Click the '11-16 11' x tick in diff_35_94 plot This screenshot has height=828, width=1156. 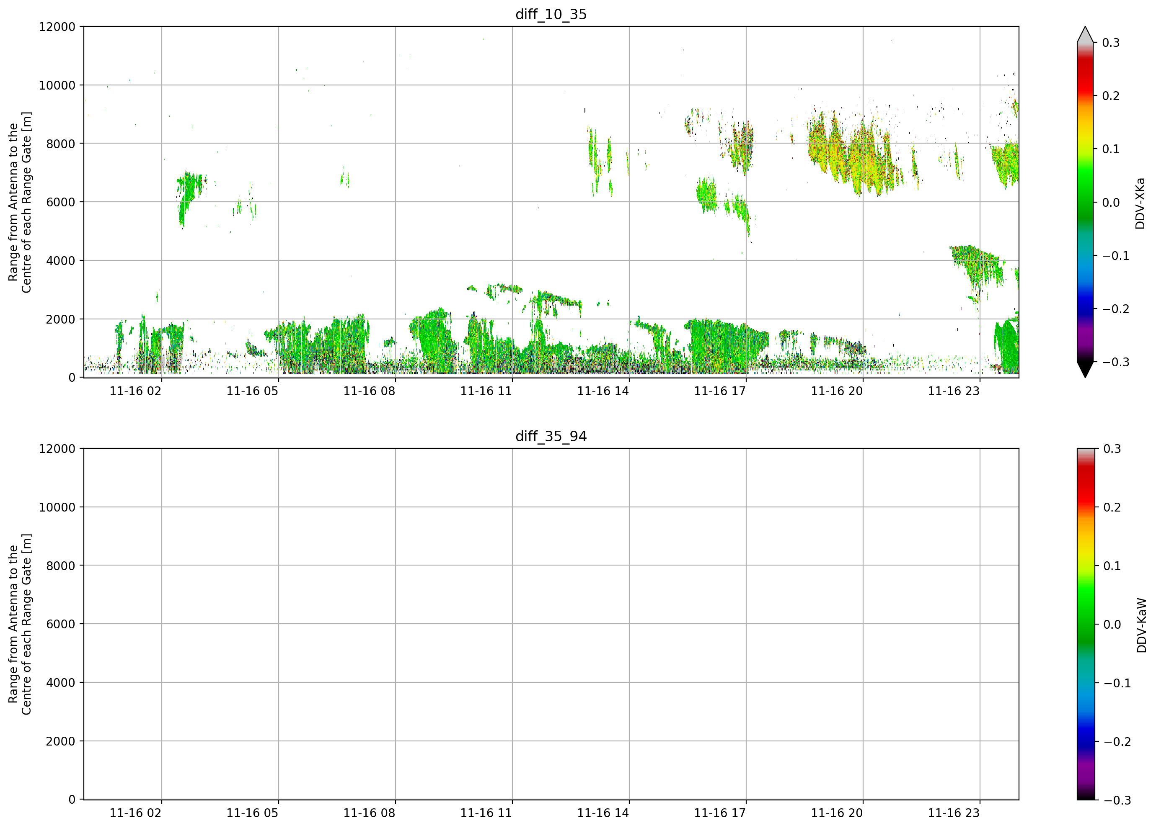pos(486,813)
